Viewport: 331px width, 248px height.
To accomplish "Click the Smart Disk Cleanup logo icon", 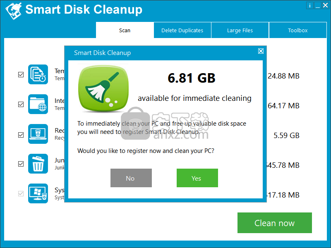I will 12,10.
